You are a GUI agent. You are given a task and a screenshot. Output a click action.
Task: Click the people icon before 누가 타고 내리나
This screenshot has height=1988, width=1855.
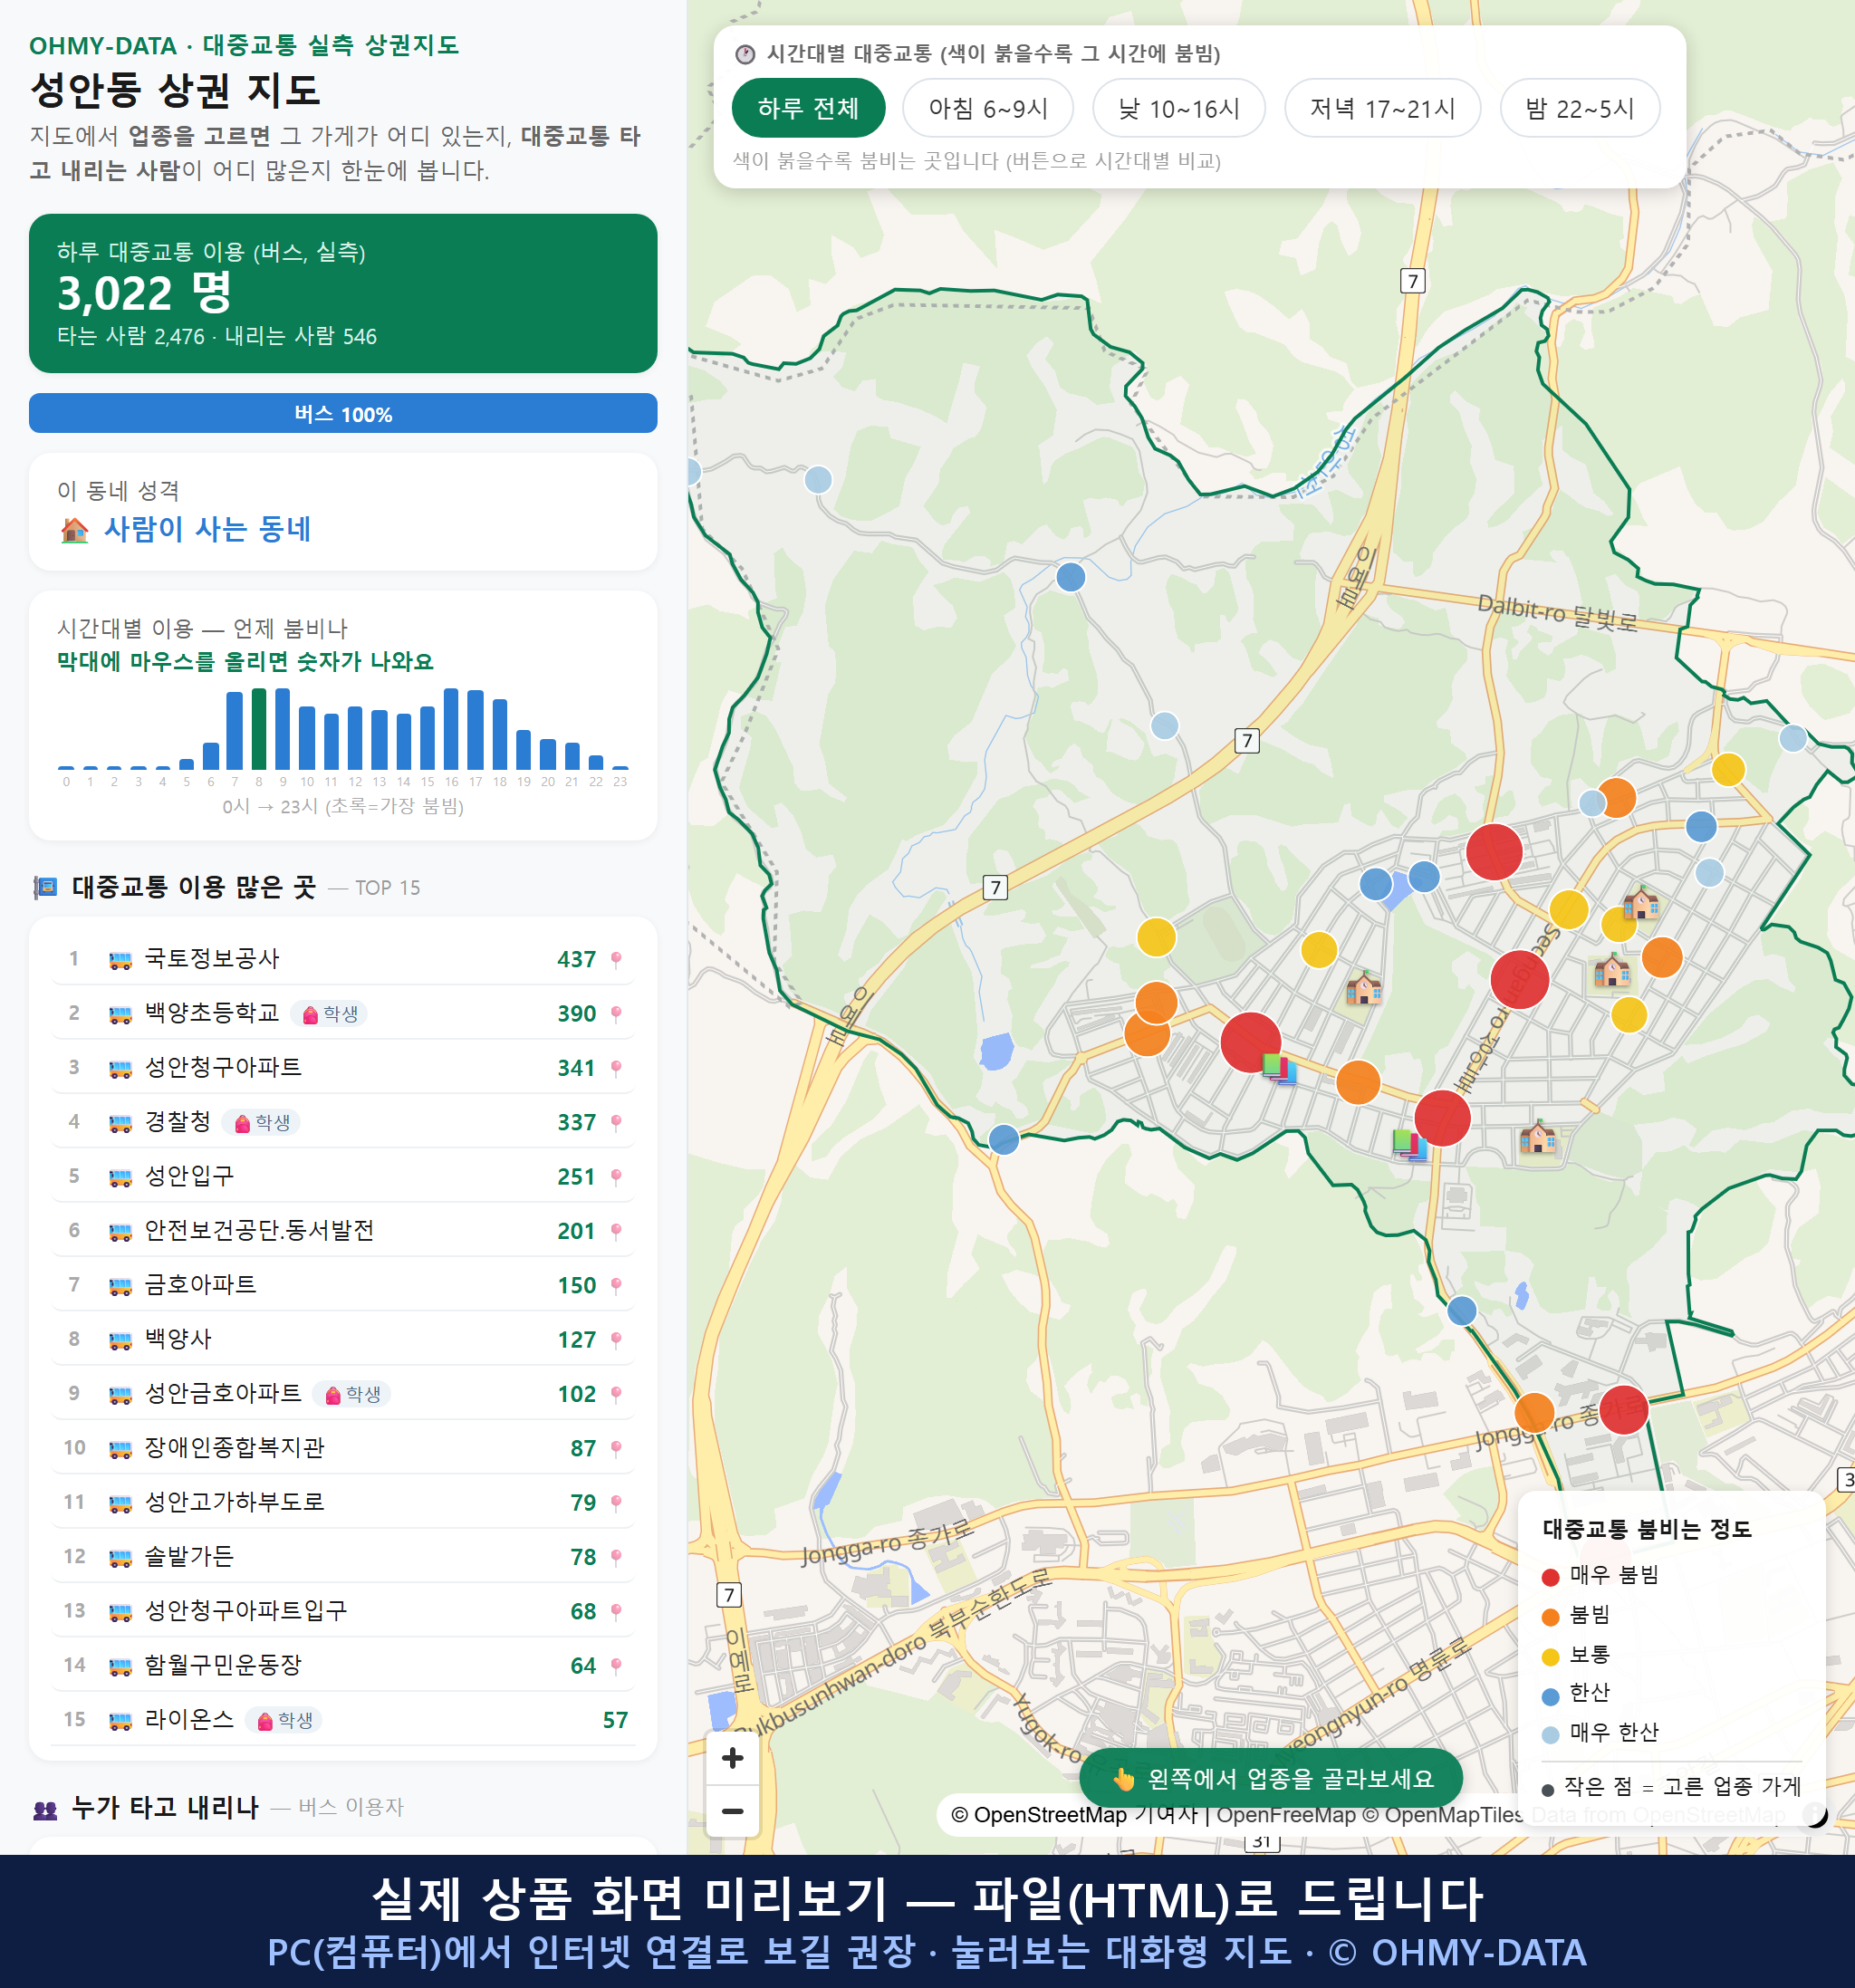click(x=45, y=1809)
